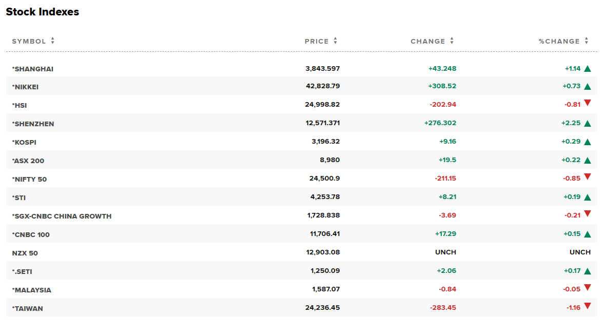Click red down arrow in HSI row

(588, 103)
